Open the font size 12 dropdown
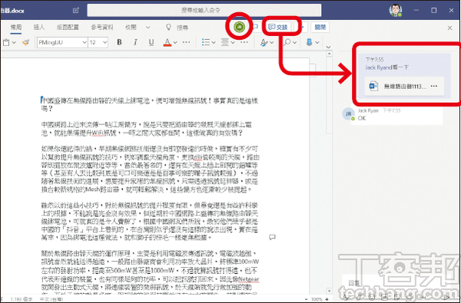This screenshot has width=461, height=303. [x=98, y=42]
